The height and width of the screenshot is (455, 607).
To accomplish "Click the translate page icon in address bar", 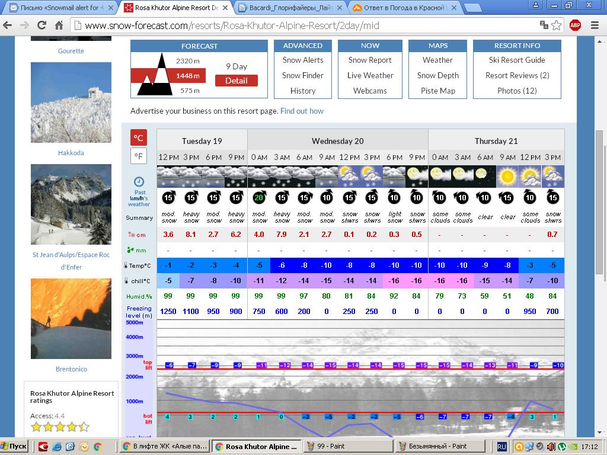I will click(x=544, y=25).
